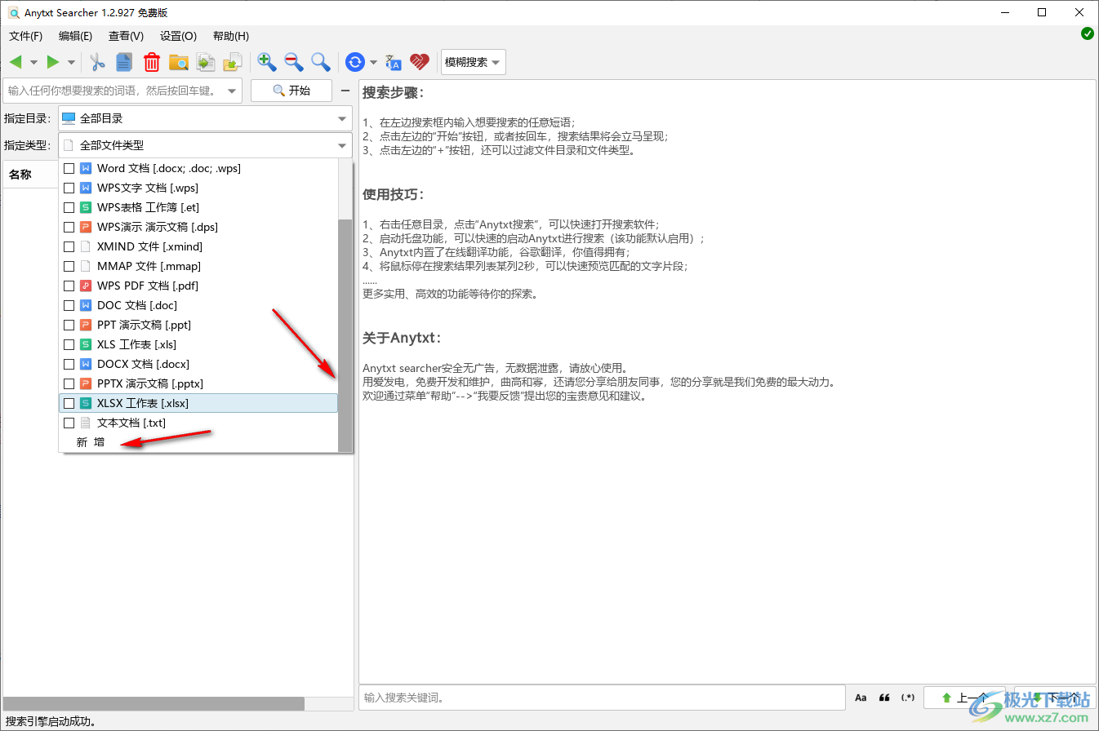Image resolution: width=1099 pixels, height=731 pixels.
Task: Check the PPT 演示文稿 [.ppt] checkbox
Action: (x=69, y=325)
